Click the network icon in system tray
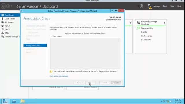The width and height of the screenshot is (185, 104). 168,101
